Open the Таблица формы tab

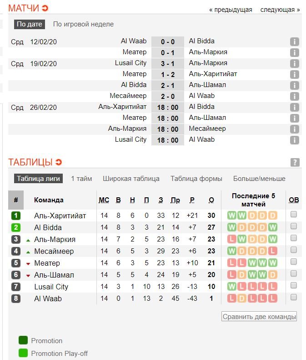tap(196, 179)
